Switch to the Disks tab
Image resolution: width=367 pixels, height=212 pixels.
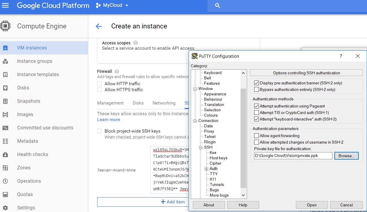point(138,103)
